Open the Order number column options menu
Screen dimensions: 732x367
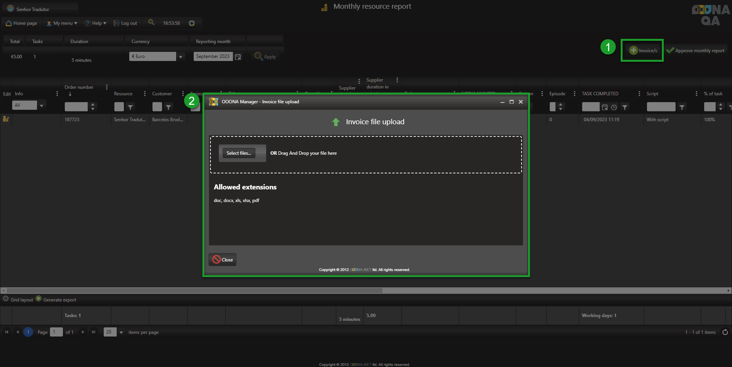pyautogui.click(x=107, y=87)
